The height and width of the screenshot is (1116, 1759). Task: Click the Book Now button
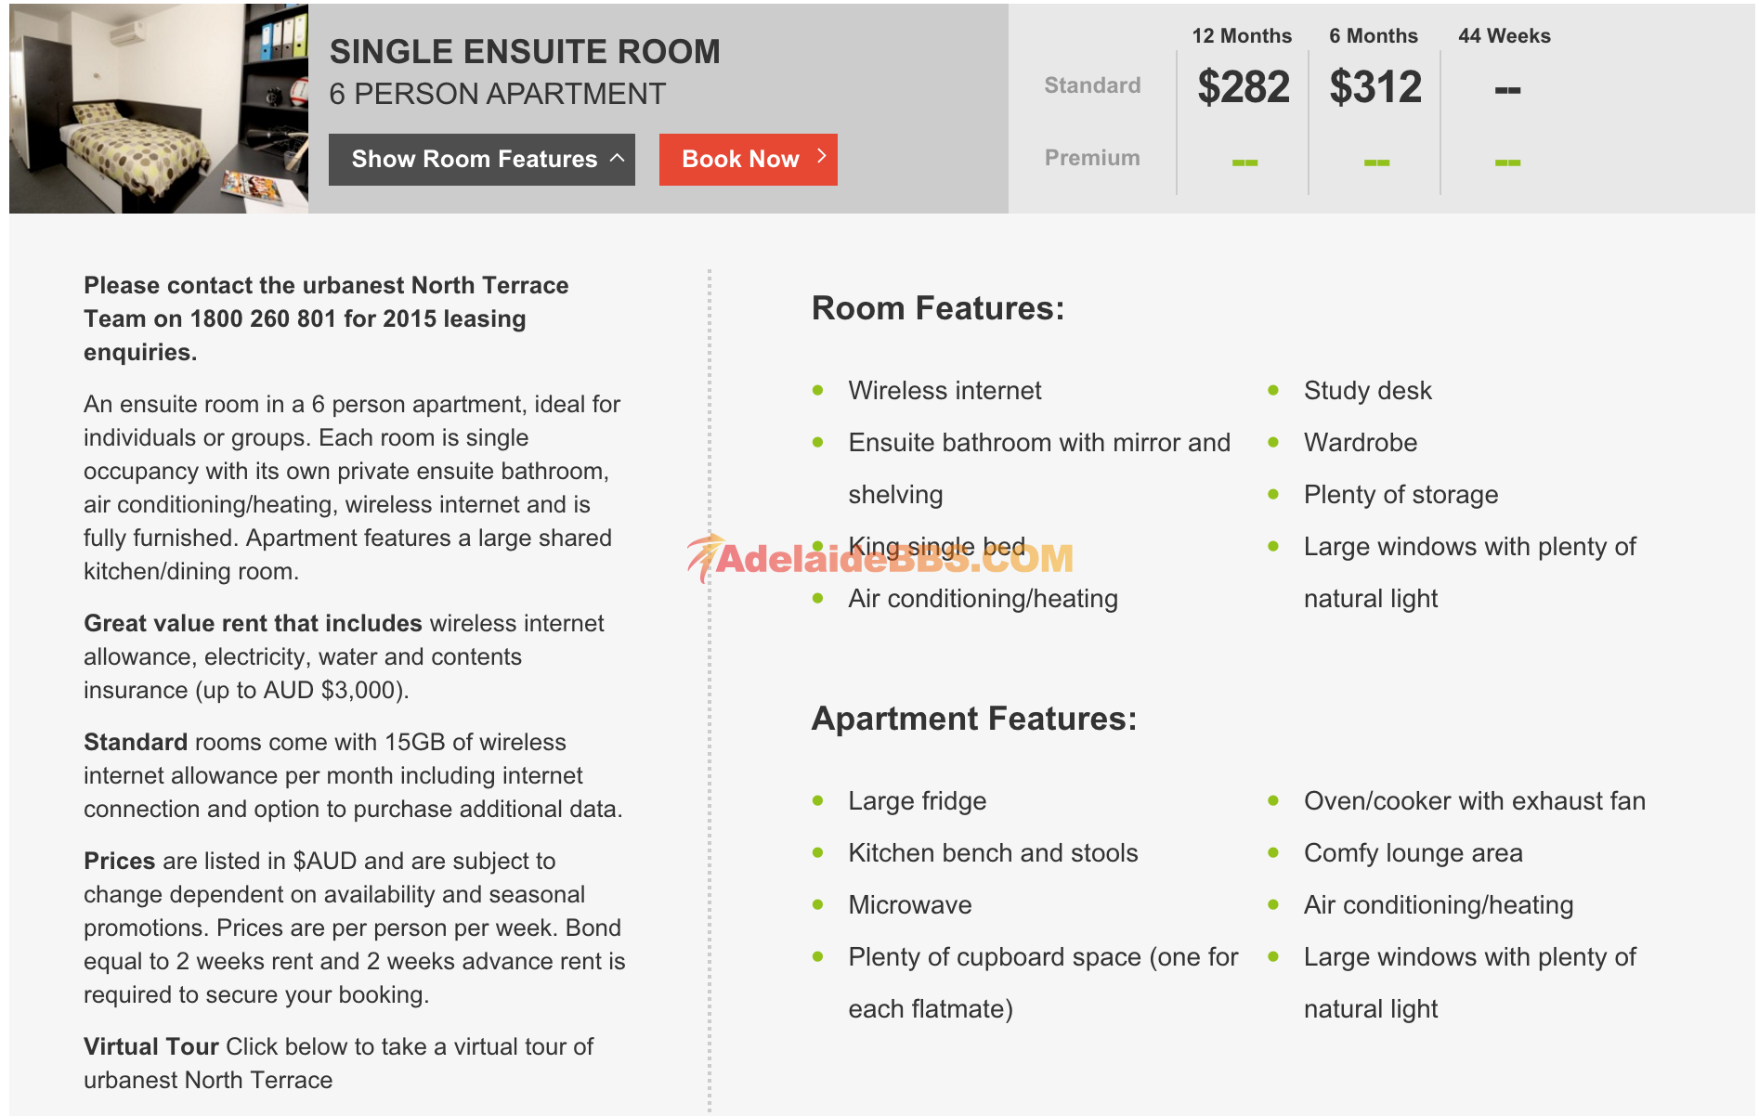click(x=748, y=159)
